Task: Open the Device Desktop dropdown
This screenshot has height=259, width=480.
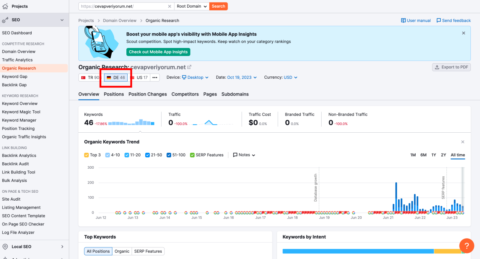Action: point(195,78)
